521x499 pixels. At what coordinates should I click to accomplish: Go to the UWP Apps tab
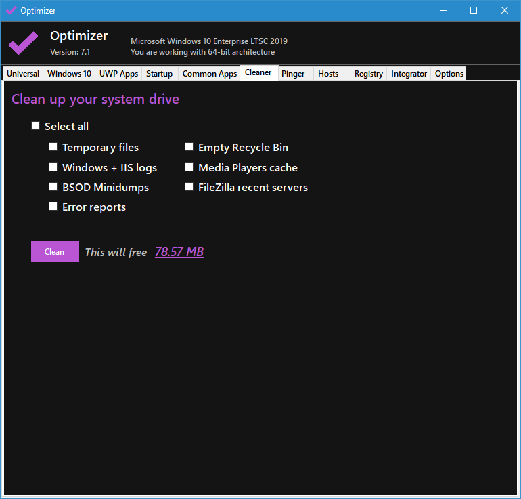coord(118,74)
